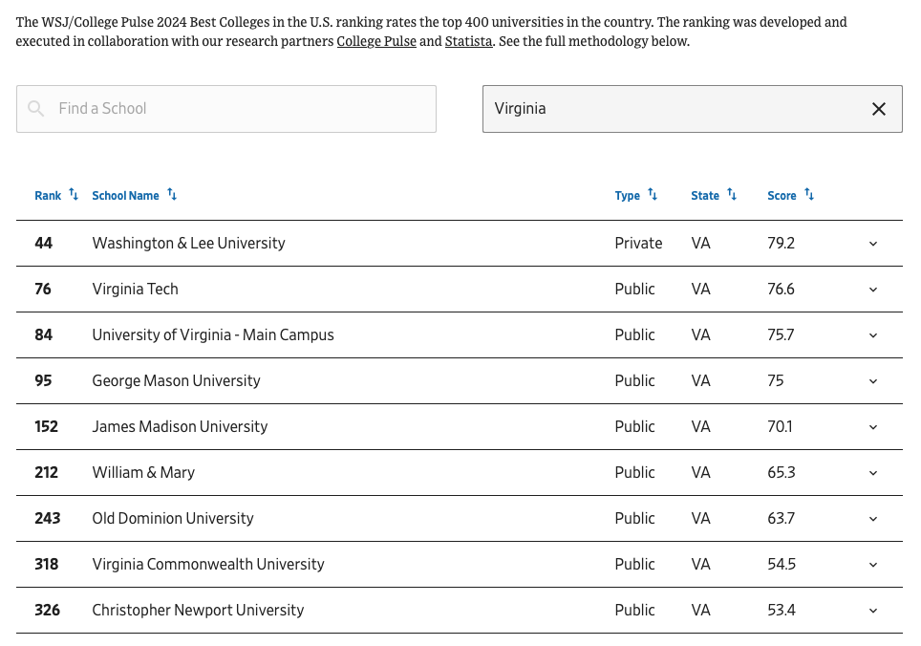Click the Score column header label
921x646 pixels.
(x=782, y=196)
